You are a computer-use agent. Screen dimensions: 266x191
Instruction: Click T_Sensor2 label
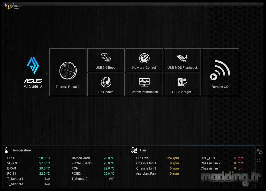coord(79,179)
